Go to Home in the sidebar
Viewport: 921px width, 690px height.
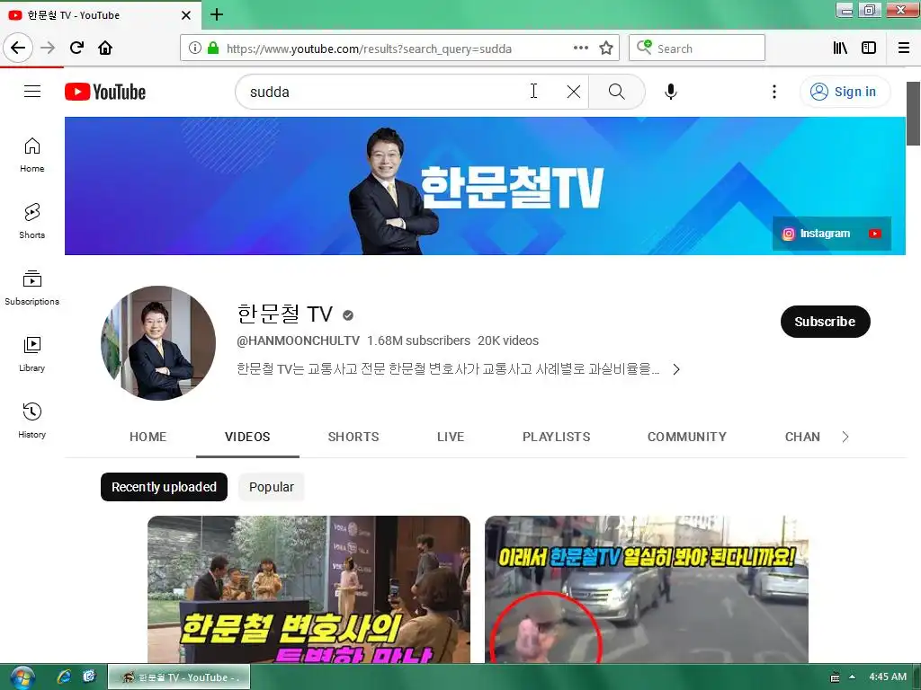pos(32,155)
